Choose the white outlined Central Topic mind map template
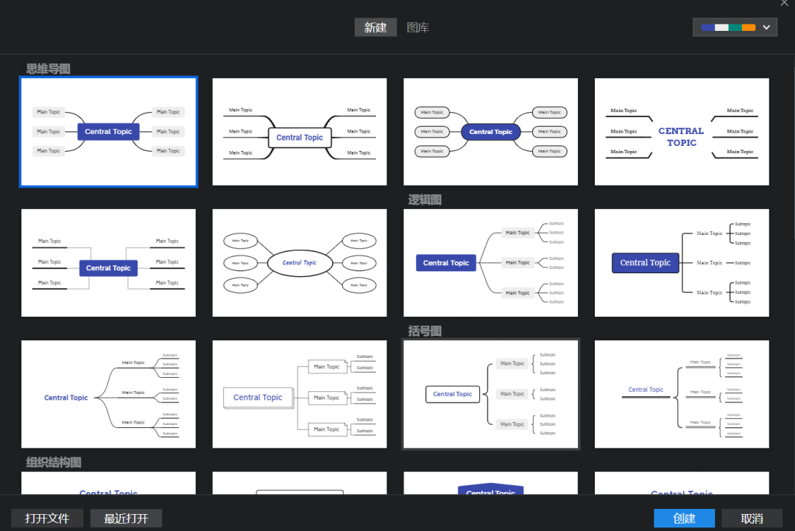The width and height of the screenshot is (795, 531). click(300, 132)
